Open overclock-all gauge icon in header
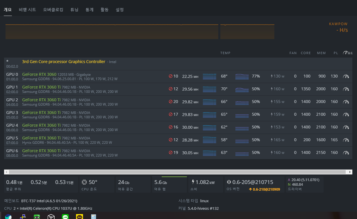Image resolution: width=357 pixels, height=219 pixels. tap(345, 53)
